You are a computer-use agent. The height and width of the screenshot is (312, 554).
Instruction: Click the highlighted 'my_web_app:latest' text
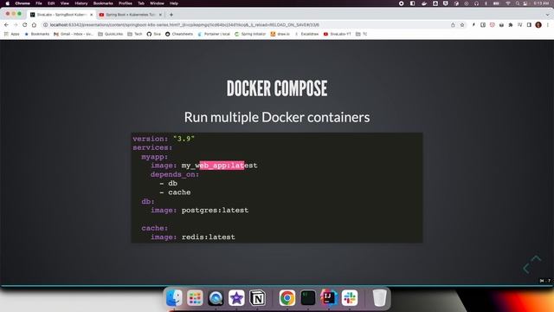coord(219,166)
